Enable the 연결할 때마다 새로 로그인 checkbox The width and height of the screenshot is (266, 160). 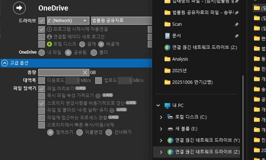(42, 37)
